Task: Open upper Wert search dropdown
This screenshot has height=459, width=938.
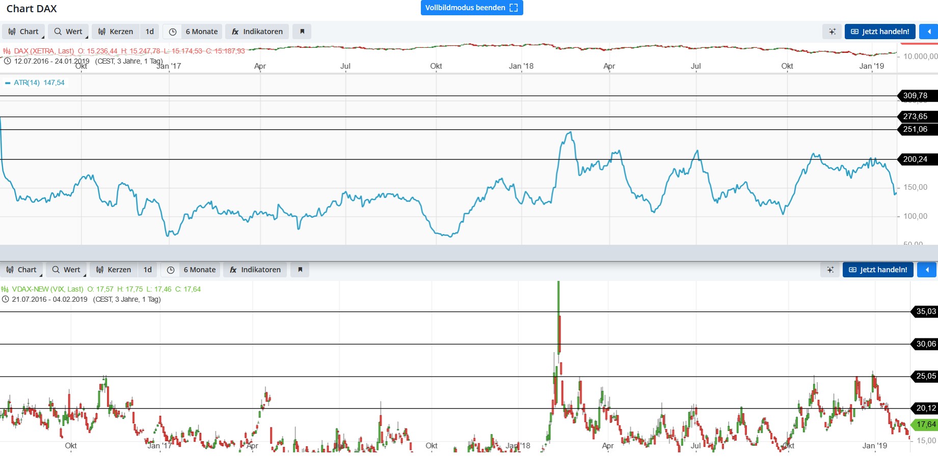Action: tap(69, 32)
